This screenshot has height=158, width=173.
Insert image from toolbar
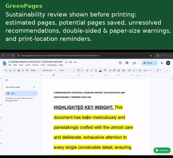[119, 70]
